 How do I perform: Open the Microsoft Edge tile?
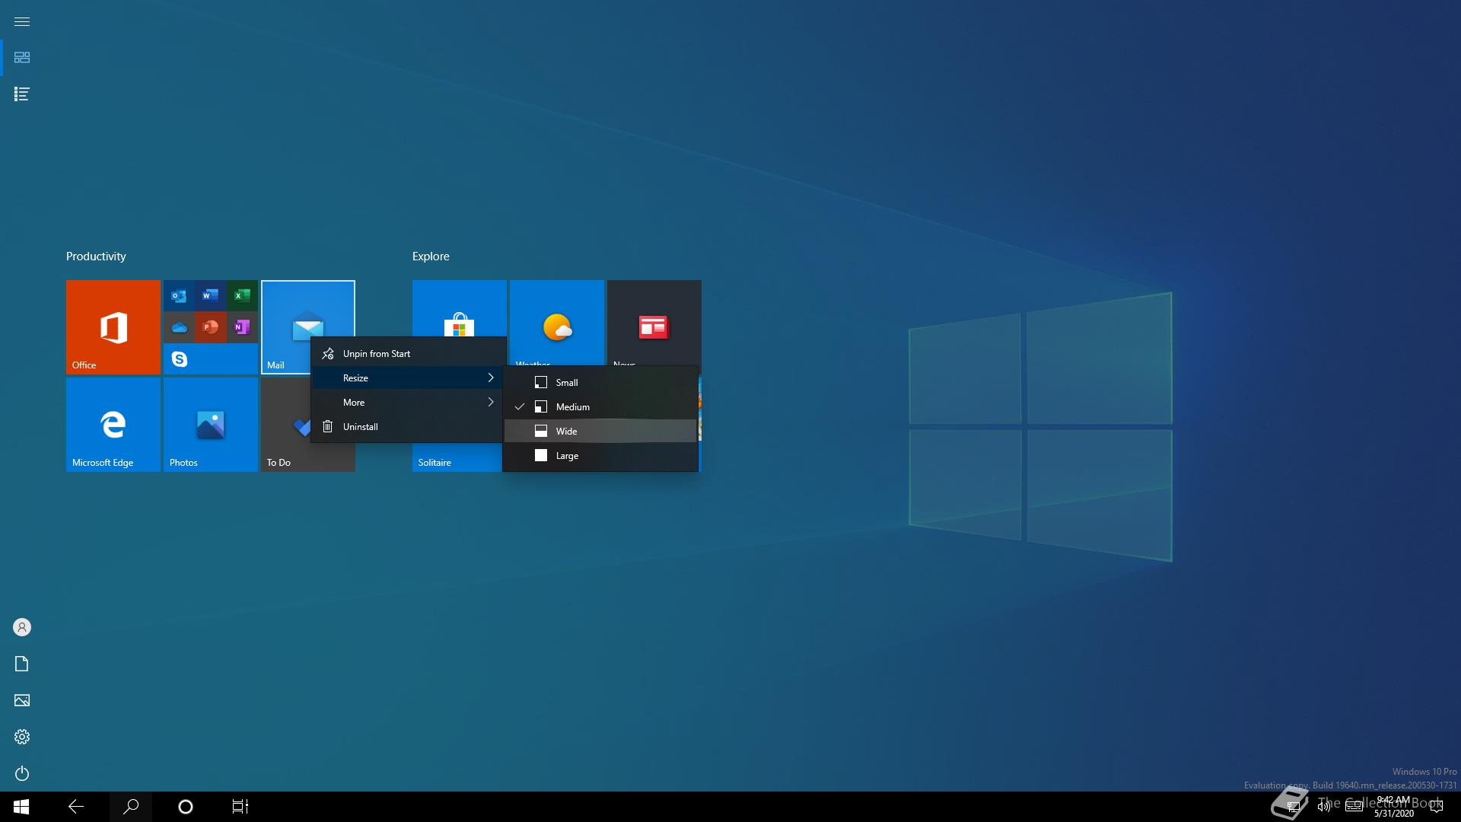point(113,425)
